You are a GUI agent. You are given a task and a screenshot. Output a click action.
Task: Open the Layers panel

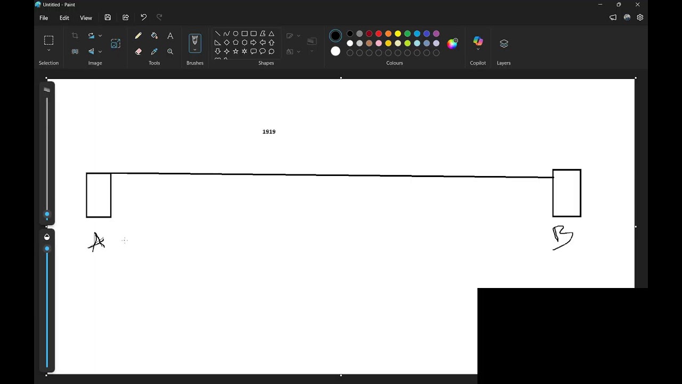pyautogui.click(x=504, y=44)
